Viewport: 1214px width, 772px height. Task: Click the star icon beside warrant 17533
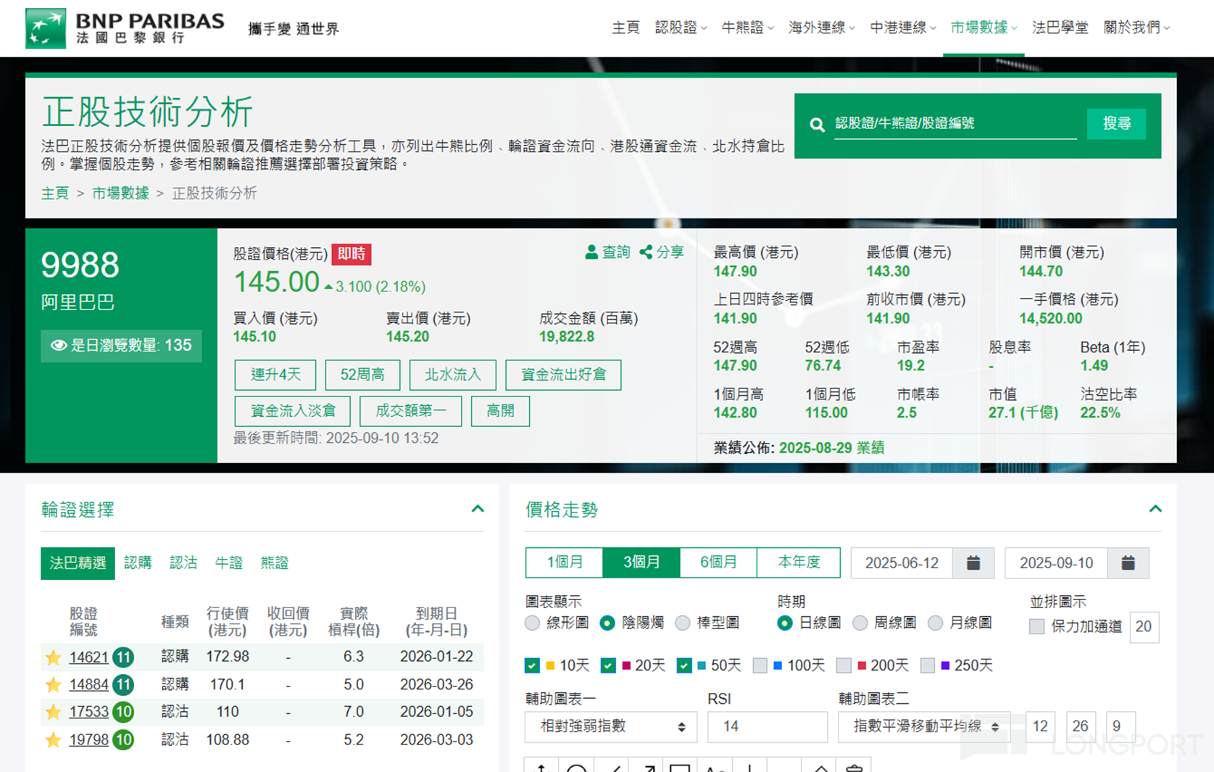click(53, 713)
